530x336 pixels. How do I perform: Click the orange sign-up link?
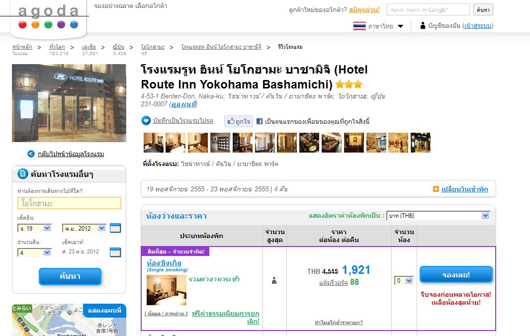click(364, 10)
